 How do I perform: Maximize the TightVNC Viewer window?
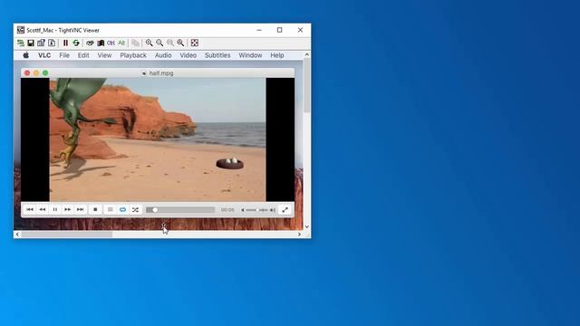[x=280, y=30]
